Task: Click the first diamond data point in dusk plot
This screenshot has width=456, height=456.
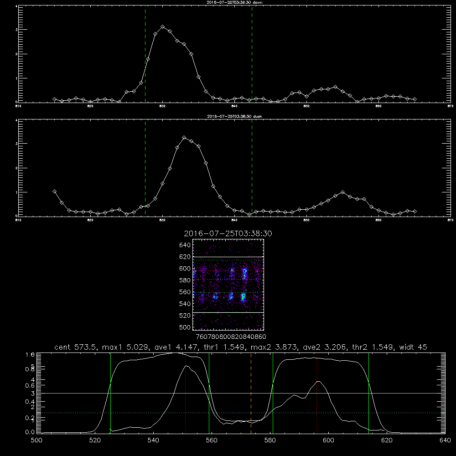Action: pos(54,192)
